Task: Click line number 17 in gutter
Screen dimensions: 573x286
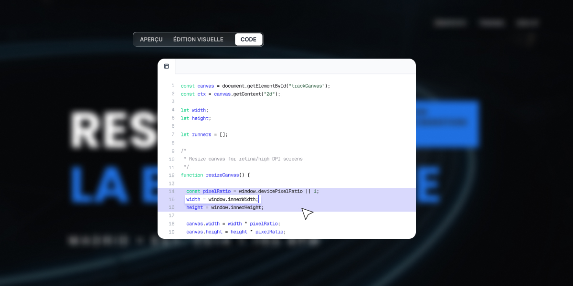Action: 171,215
